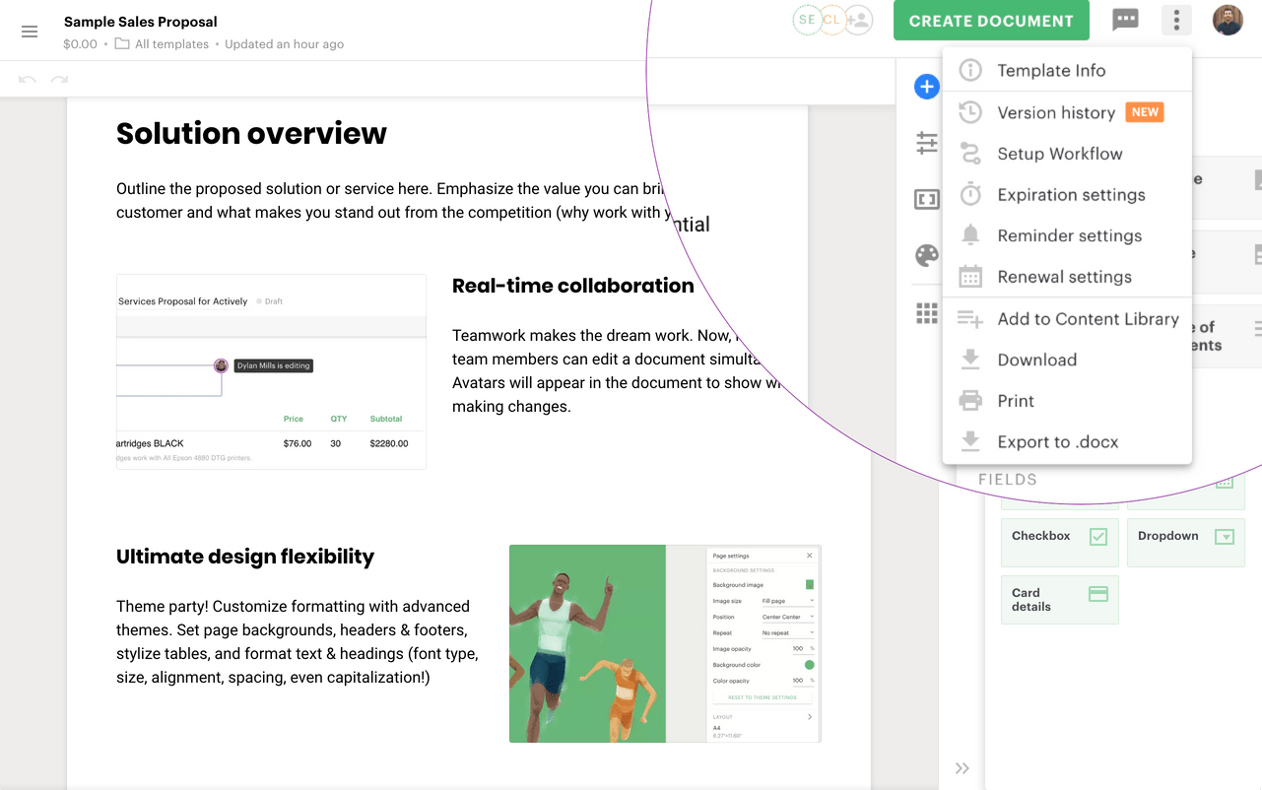Viewport: 1262px width, 790px height.
Task: Click the 'Theme party!' paragraph text
Action: [x=298, y=642]
